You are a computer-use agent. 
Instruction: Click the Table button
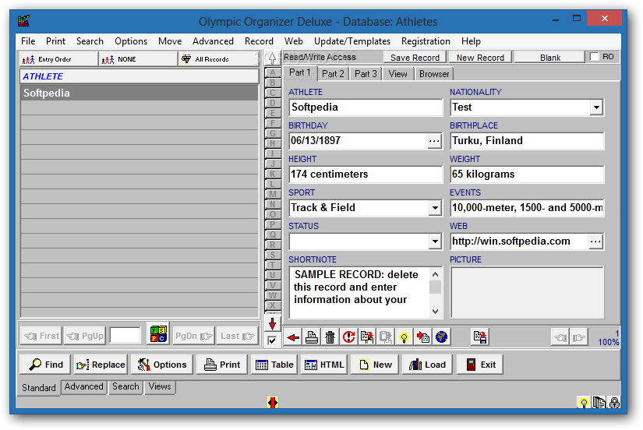pos(274,365)
